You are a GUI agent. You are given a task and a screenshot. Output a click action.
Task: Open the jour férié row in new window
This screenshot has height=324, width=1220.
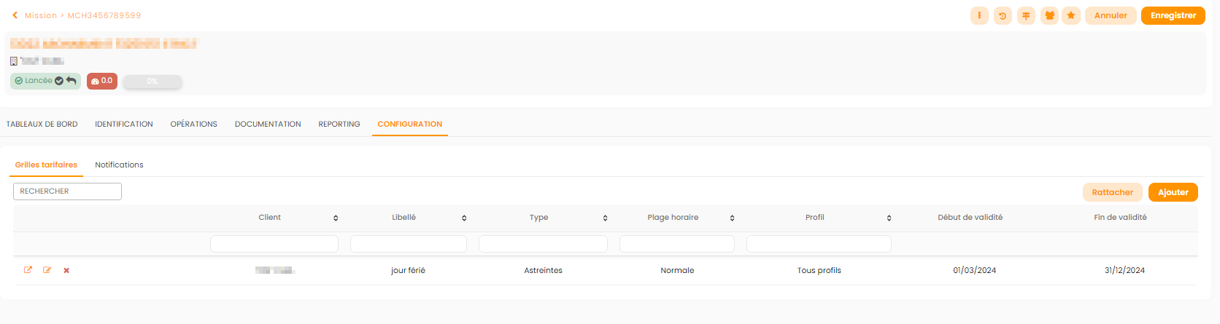[28, 270]
